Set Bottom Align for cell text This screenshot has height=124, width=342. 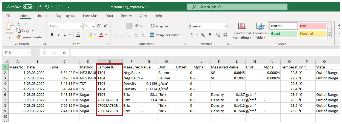tap(129, 26)
